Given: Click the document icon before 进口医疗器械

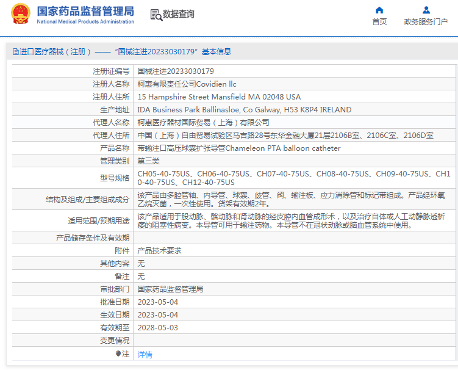Looking at the screenshot, I should [x=15, y=52].
